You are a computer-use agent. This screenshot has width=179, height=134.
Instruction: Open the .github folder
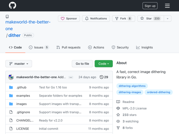click(x=21, y=87)
